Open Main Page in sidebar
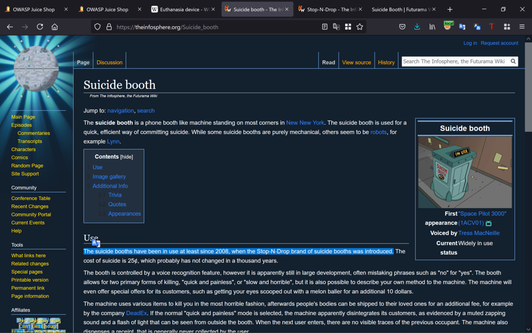The width and height of the screenshot is (532, 333). click(x=23, y=117)
